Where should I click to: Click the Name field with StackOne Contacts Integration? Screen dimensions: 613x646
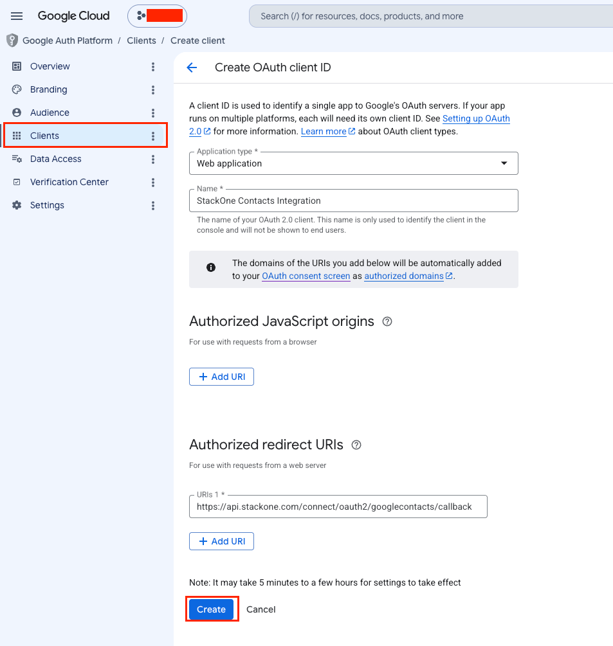point(353,201)
